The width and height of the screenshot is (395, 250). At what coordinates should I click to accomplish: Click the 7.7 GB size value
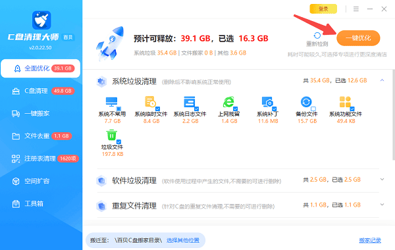(113, 121)
